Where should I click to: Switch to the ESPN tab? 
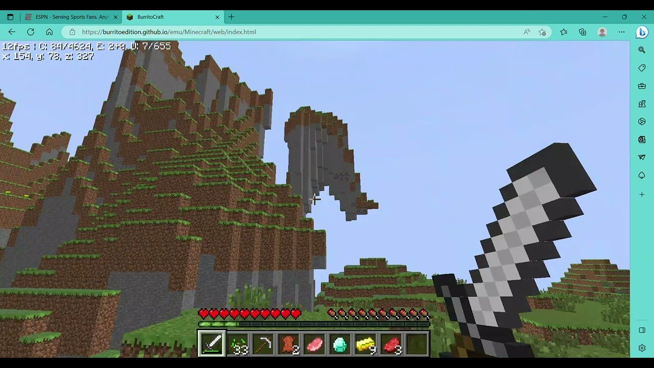click(72, 17)
